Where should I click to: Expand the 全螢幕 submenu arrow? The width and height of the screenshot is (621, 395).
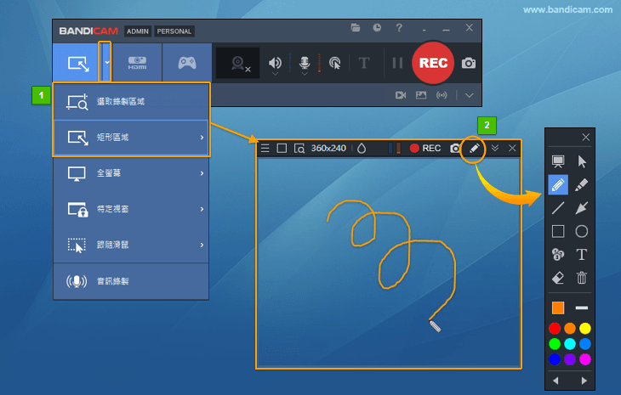(x=202, y=173)
